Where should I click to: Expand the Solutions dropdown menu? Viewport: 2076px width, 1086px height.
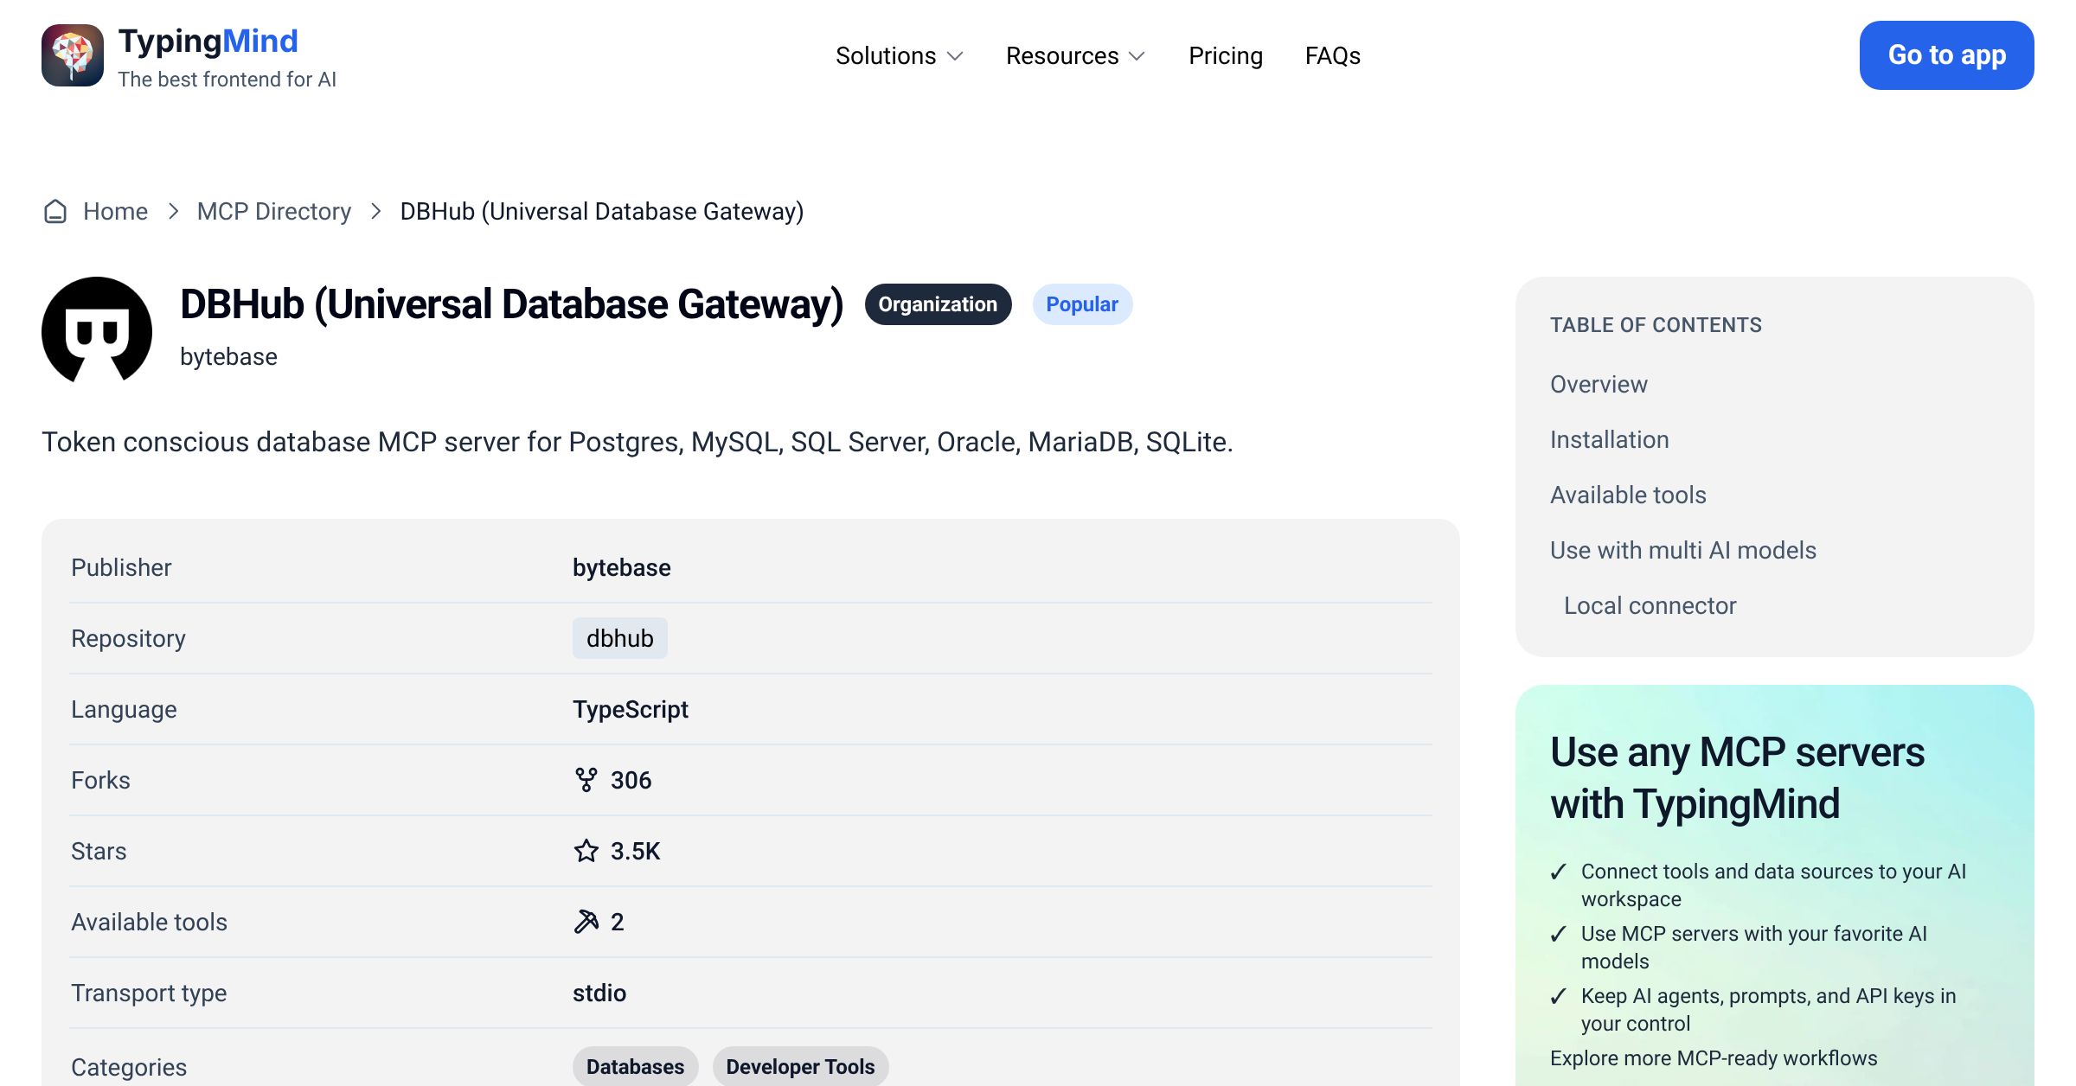tap(900, 56)
